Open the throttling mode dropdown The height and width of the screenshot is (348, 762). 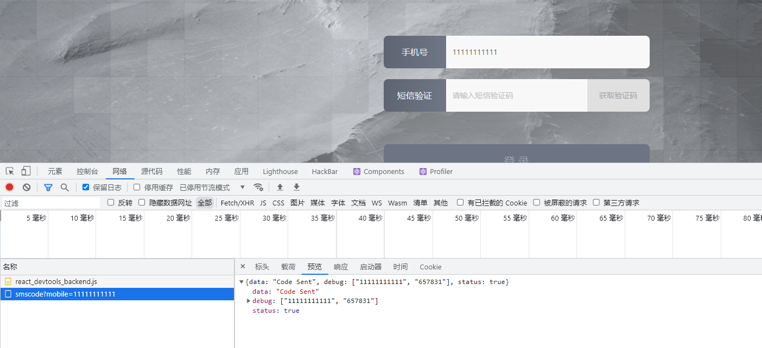click(243, 188)
